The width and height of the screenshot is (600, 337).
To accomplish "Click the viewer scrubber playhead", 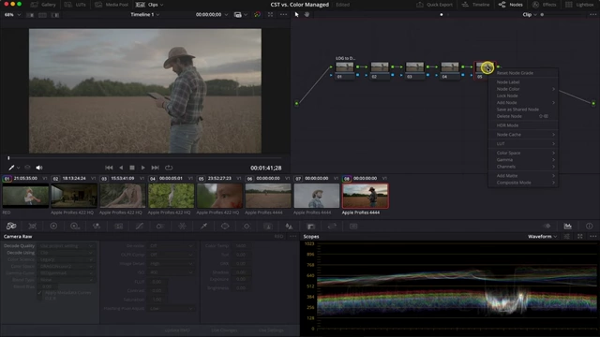I will [8, 158].
